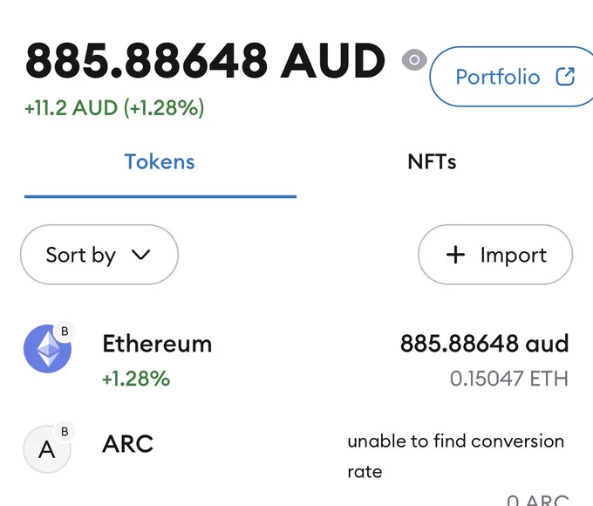The width and height of the screenshot is (593, 506).
Task: Click the 885.88648 AUD total balance
Action: click(x=205, y=60)
